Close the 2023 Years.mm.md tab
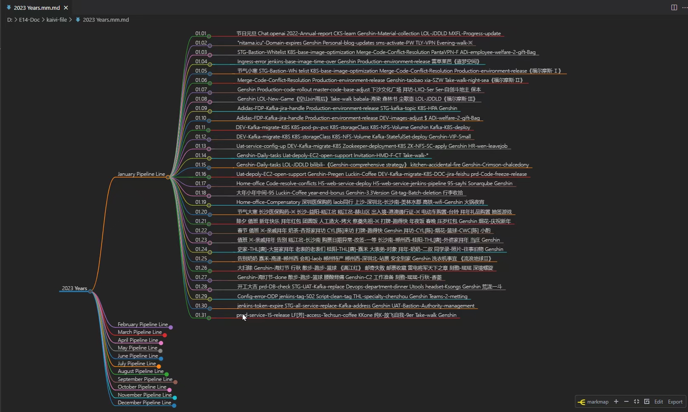Viewport: 688px width, 412px height. tap(66, 8)
